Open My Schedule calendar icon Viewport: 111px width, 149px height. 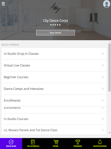pyautogui.click(x=33, y=142)
